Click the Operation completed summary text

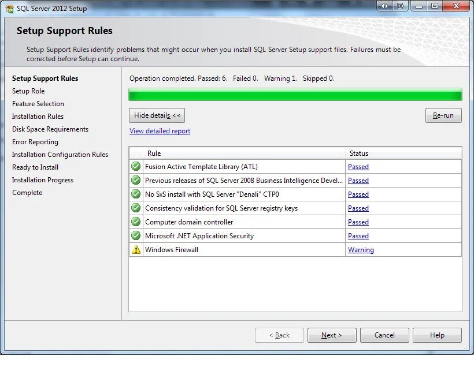click(x=232, y=78)
